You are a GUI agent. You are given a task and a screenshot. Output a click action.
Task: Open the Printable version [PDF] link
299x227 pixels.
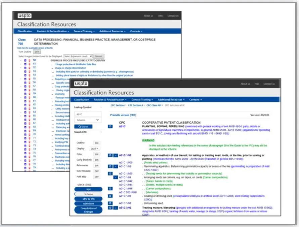coord(123,115)
